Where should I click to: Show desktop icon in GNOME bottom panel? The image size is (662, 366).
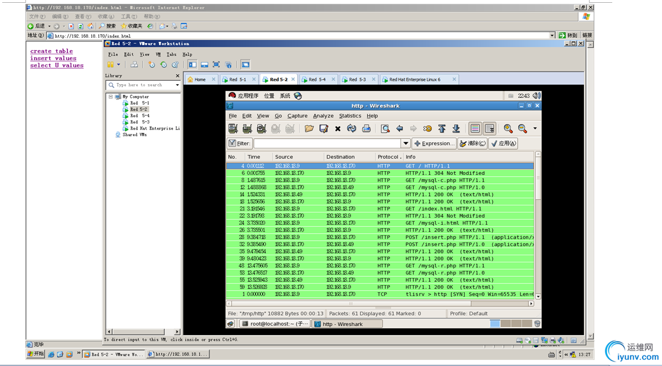231,324
